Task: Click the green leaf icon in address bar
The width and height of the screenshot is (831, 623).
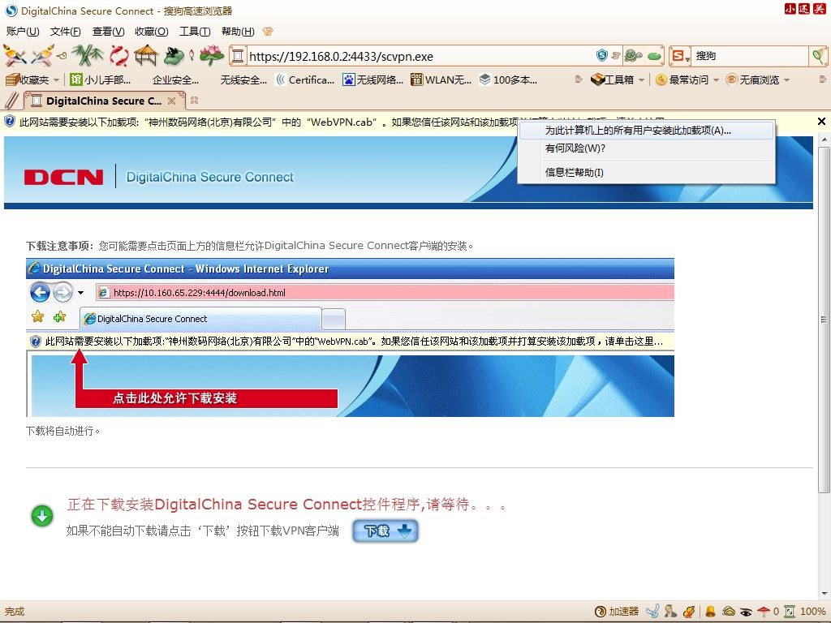Action: (655, 55)
